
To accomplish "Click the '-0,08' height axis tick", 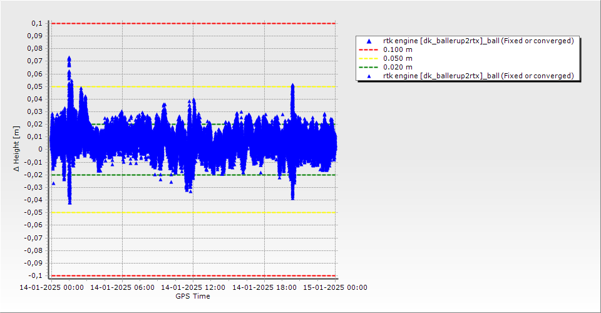I will pyautogui.click(x=34, y=250).
